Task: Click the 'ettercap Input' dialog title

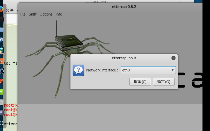Action: [124, 58]
